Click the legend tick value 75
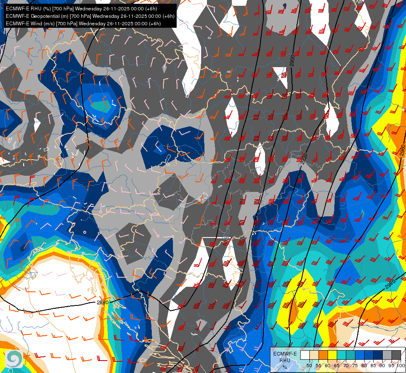This screenshot has height=373, width=406. click(x=355, y=366)
